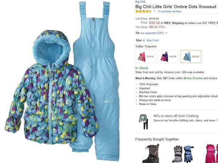This screenshot has width=218, height=163.
Task: Select the pink snowsuit color swatch $33.02
Action: 145,57
